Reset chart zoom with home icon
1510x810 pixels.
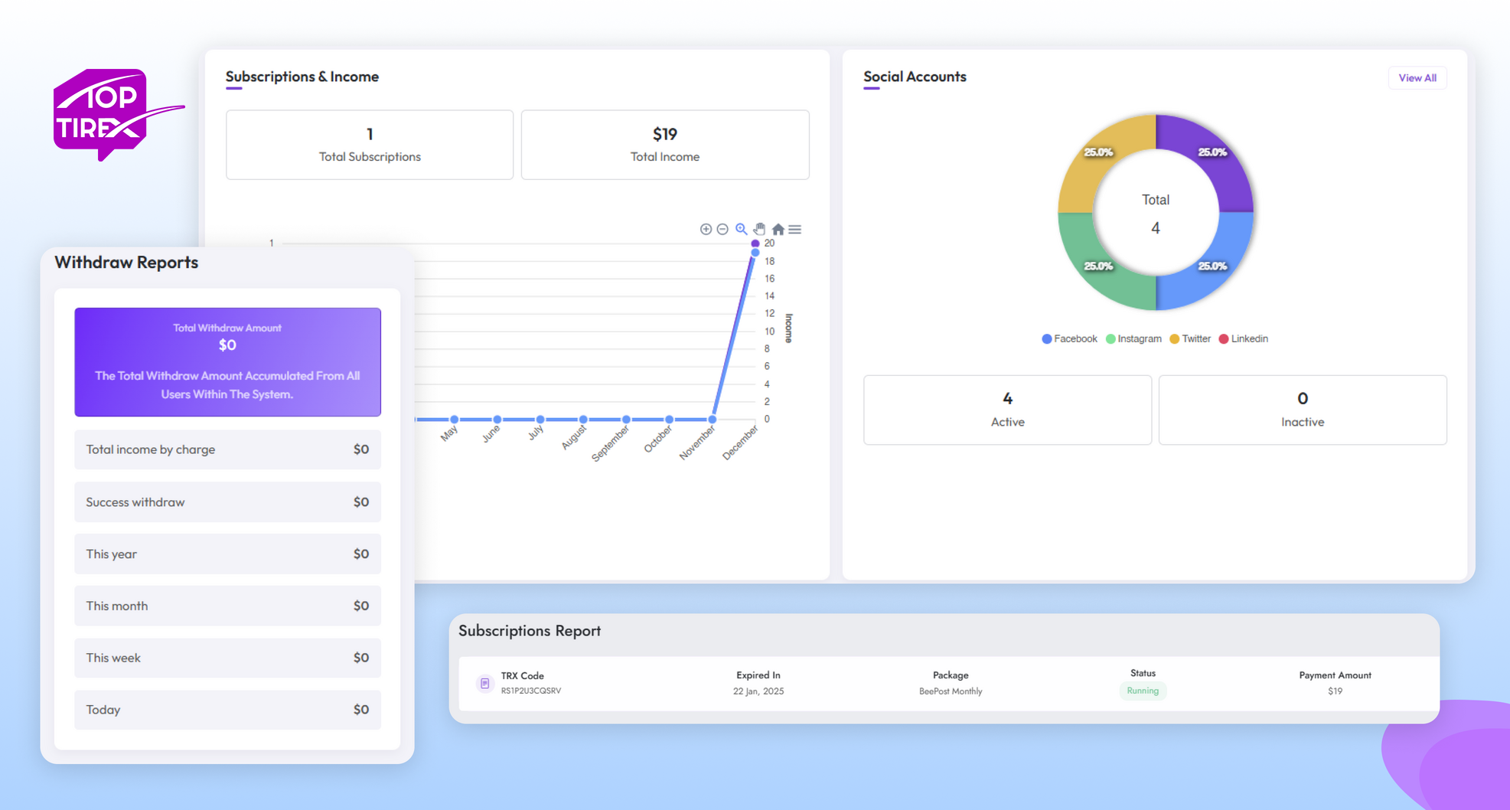pyautogui.click(x=778, y=229)
